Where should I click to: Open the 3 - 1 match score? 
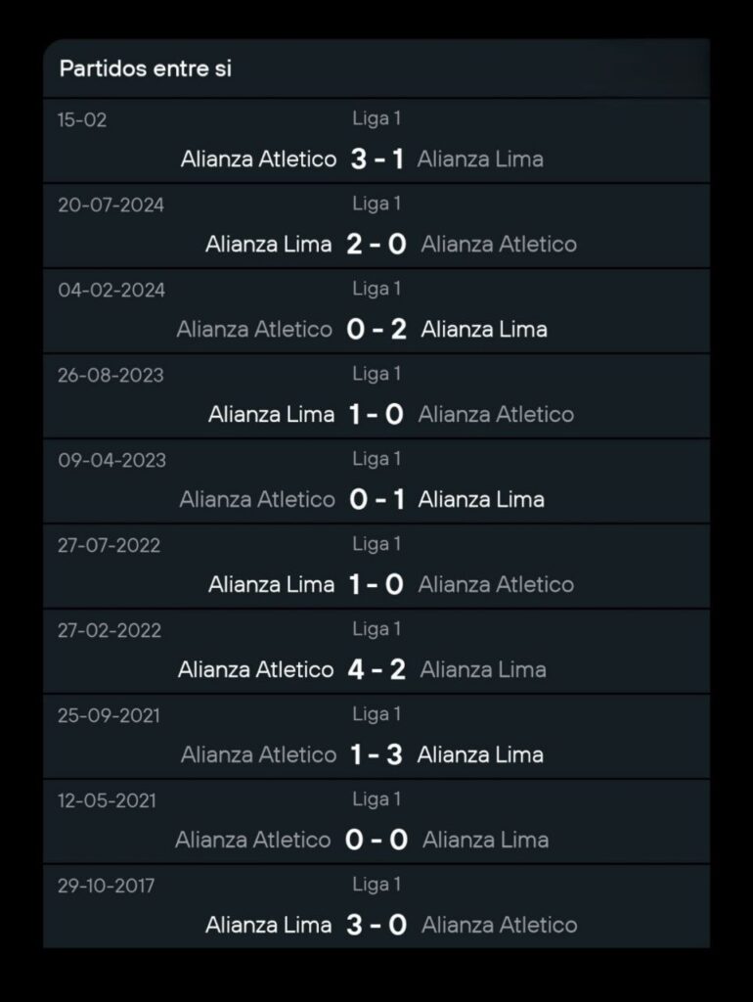(x=376, y=159)
